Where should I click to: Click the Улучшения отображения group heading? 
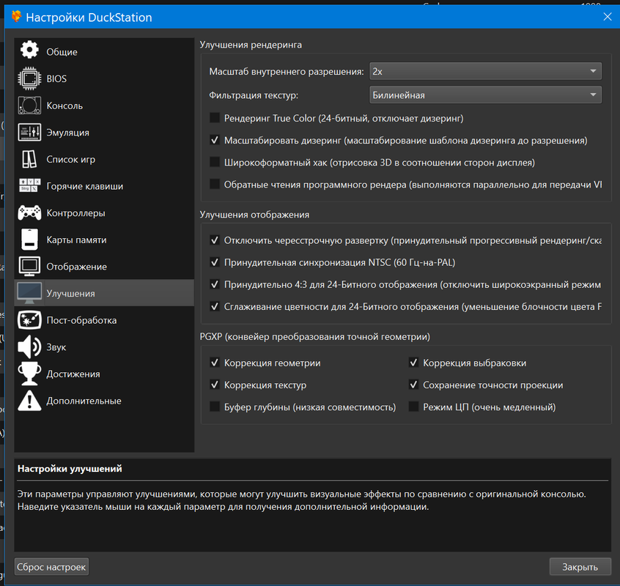click(x=254, y=215)
